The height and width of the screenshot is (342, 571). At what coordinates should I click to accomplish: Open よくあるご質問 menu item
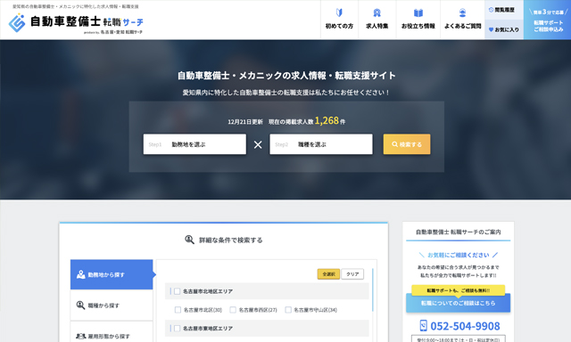tap(462, 20)
